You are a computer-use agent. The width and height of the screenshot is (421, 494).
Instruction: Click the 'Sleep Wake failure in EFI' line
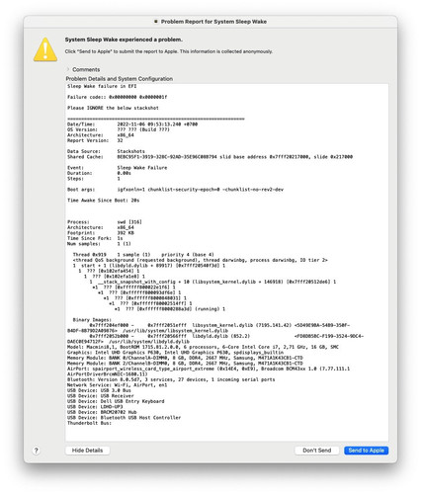point(102,86)
